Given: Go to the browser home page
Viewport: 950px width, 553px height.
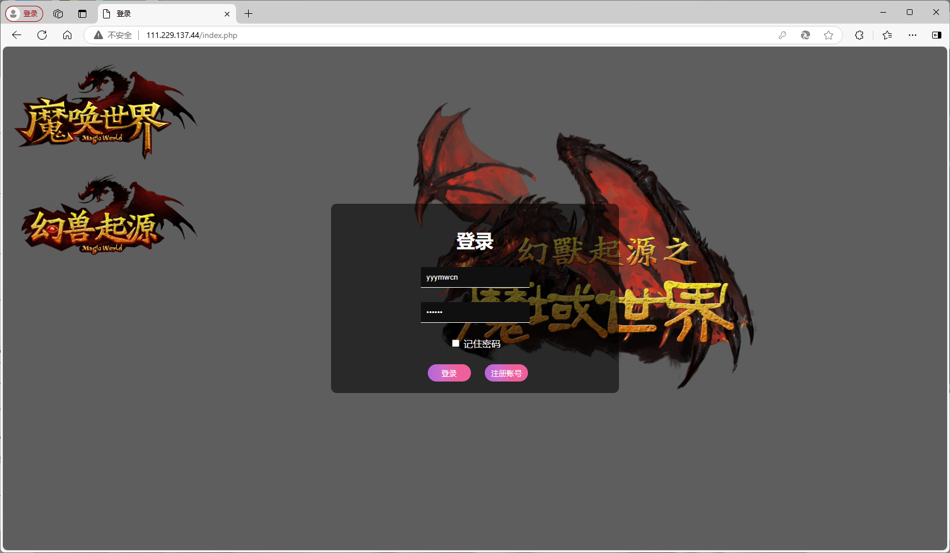Looking at the screenshot, I should pyautogui.click(x=67, y=35).
